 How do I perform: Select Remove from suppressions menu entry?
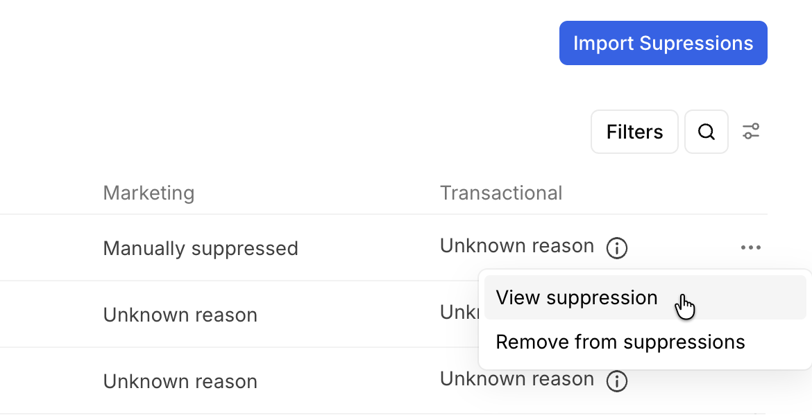[620, 342]
